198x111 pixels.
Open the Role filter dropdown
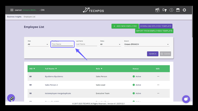[38, 44]
